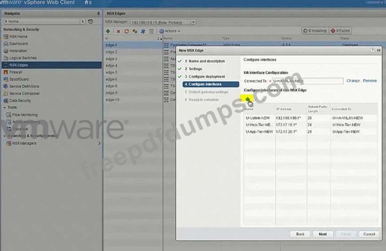
Task: Open Data Security in Navigator
Action: click(x=20, y=100)
